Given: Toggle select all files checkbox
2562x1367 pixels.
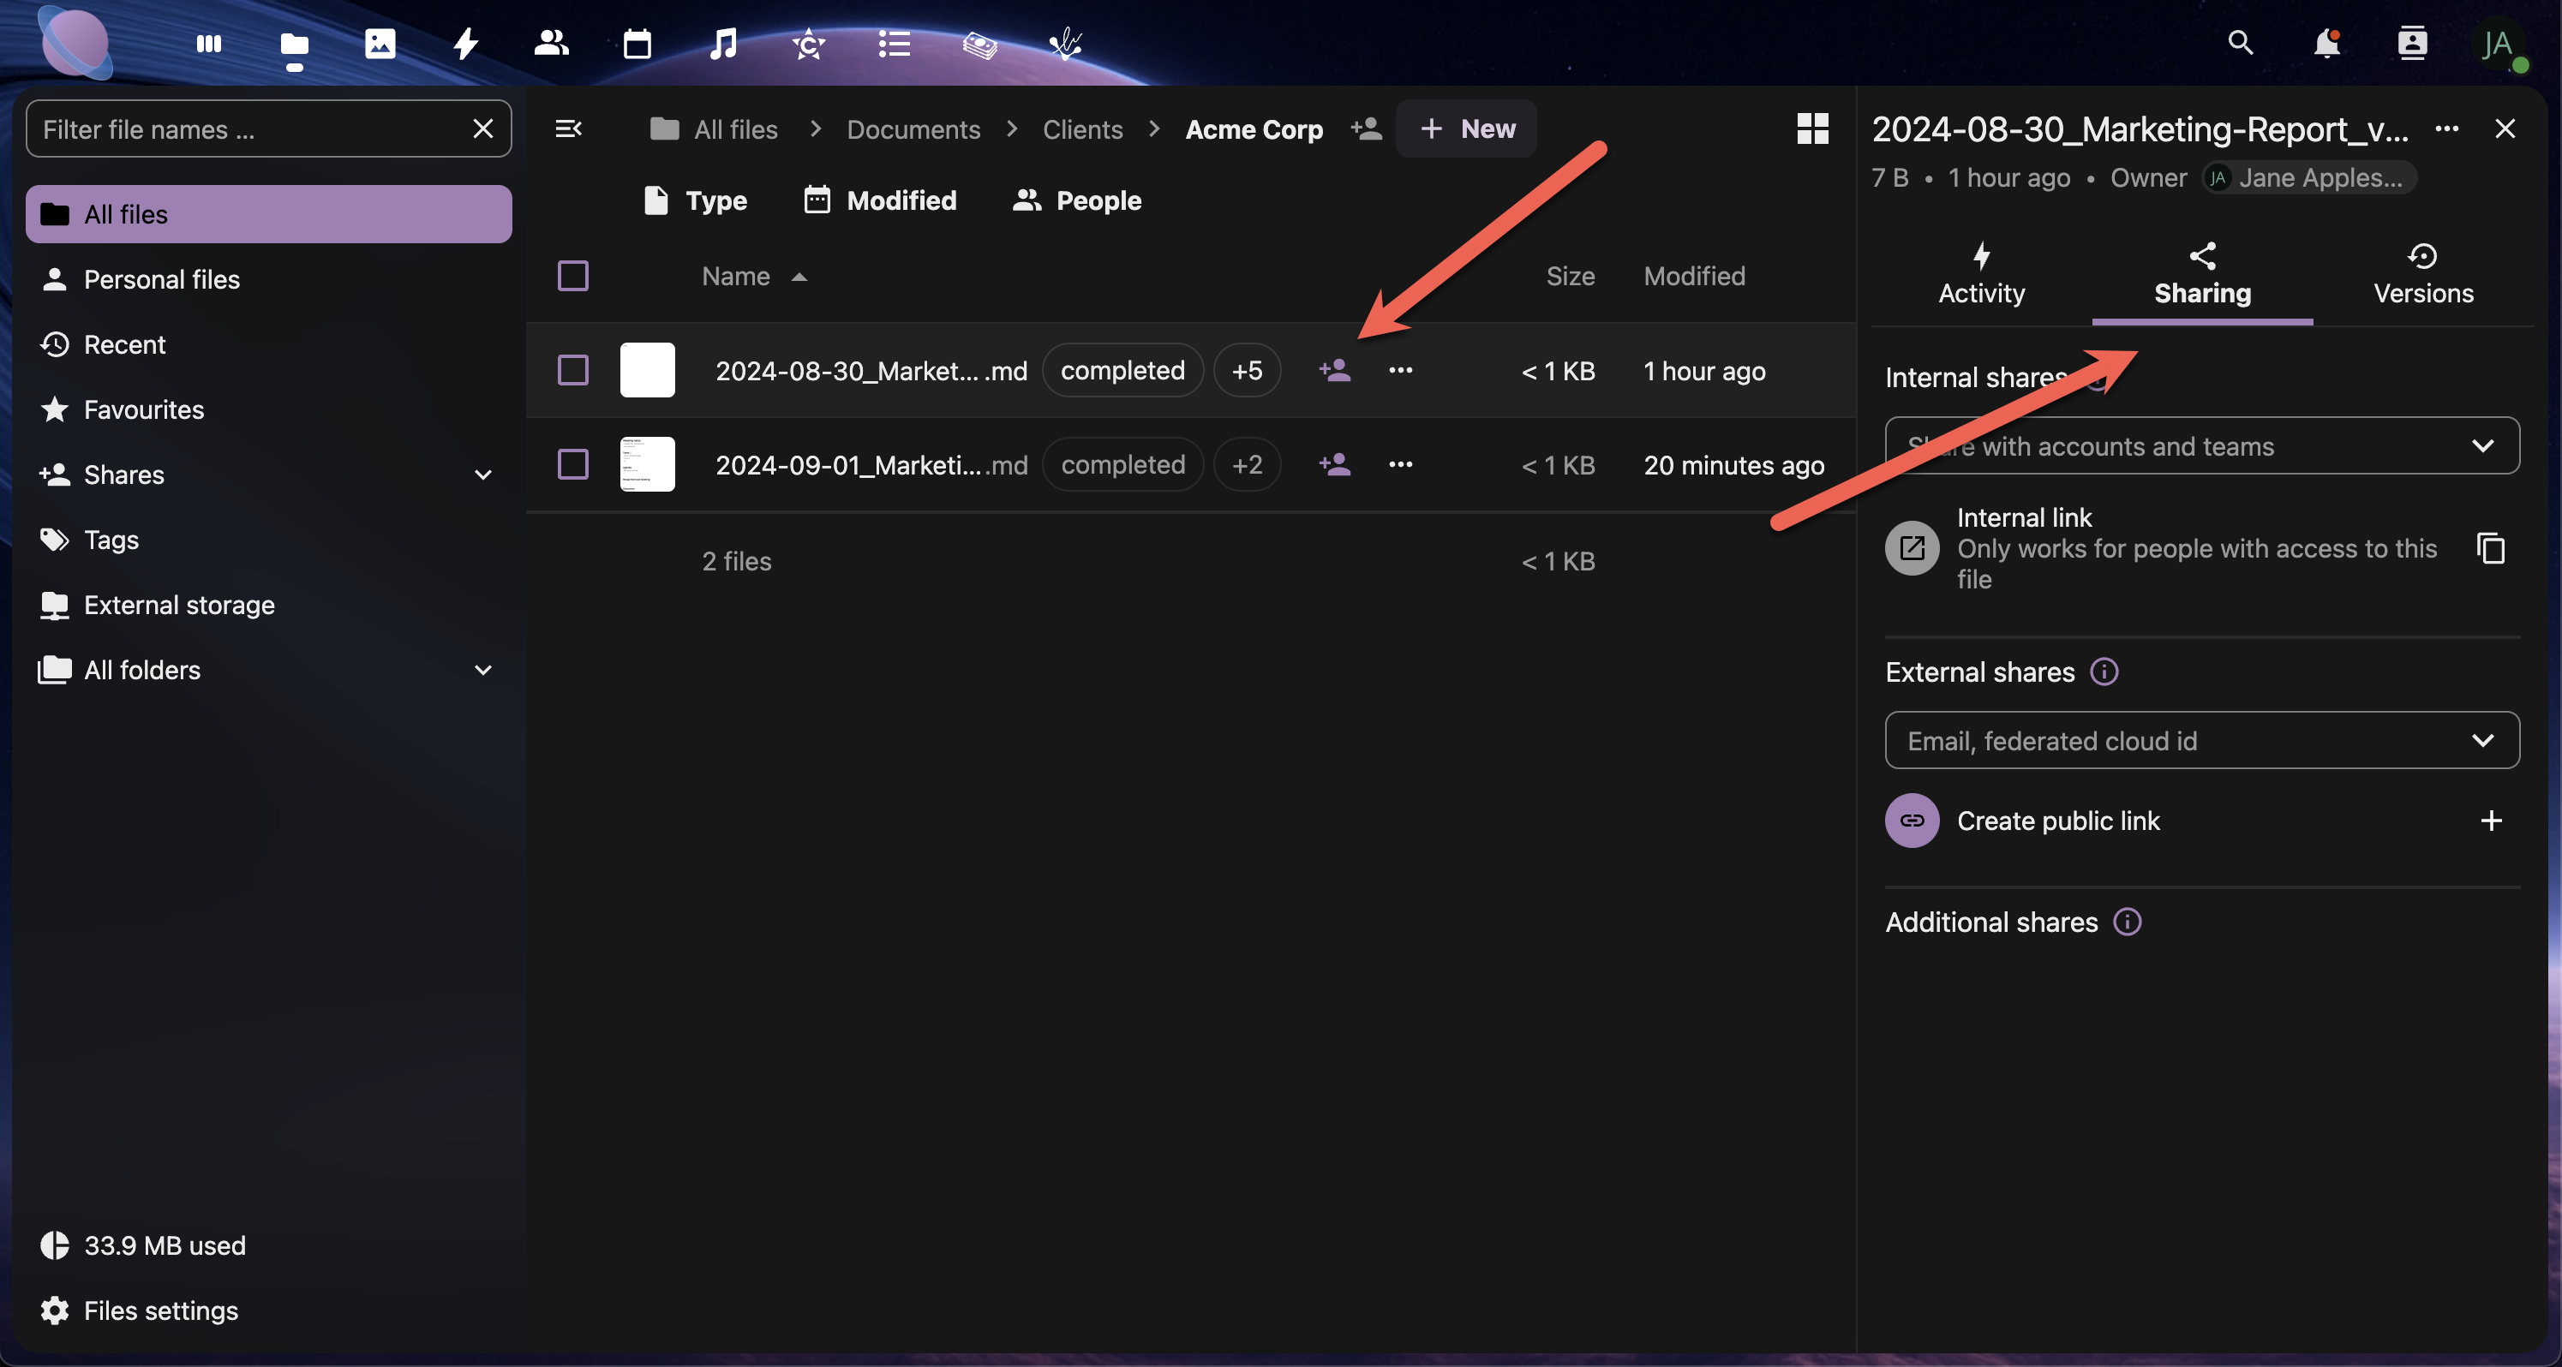Looking at the screenshot, I should 573,276.
